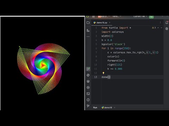Place cursor on 'import colorsys' line

[x=113, y=32]
